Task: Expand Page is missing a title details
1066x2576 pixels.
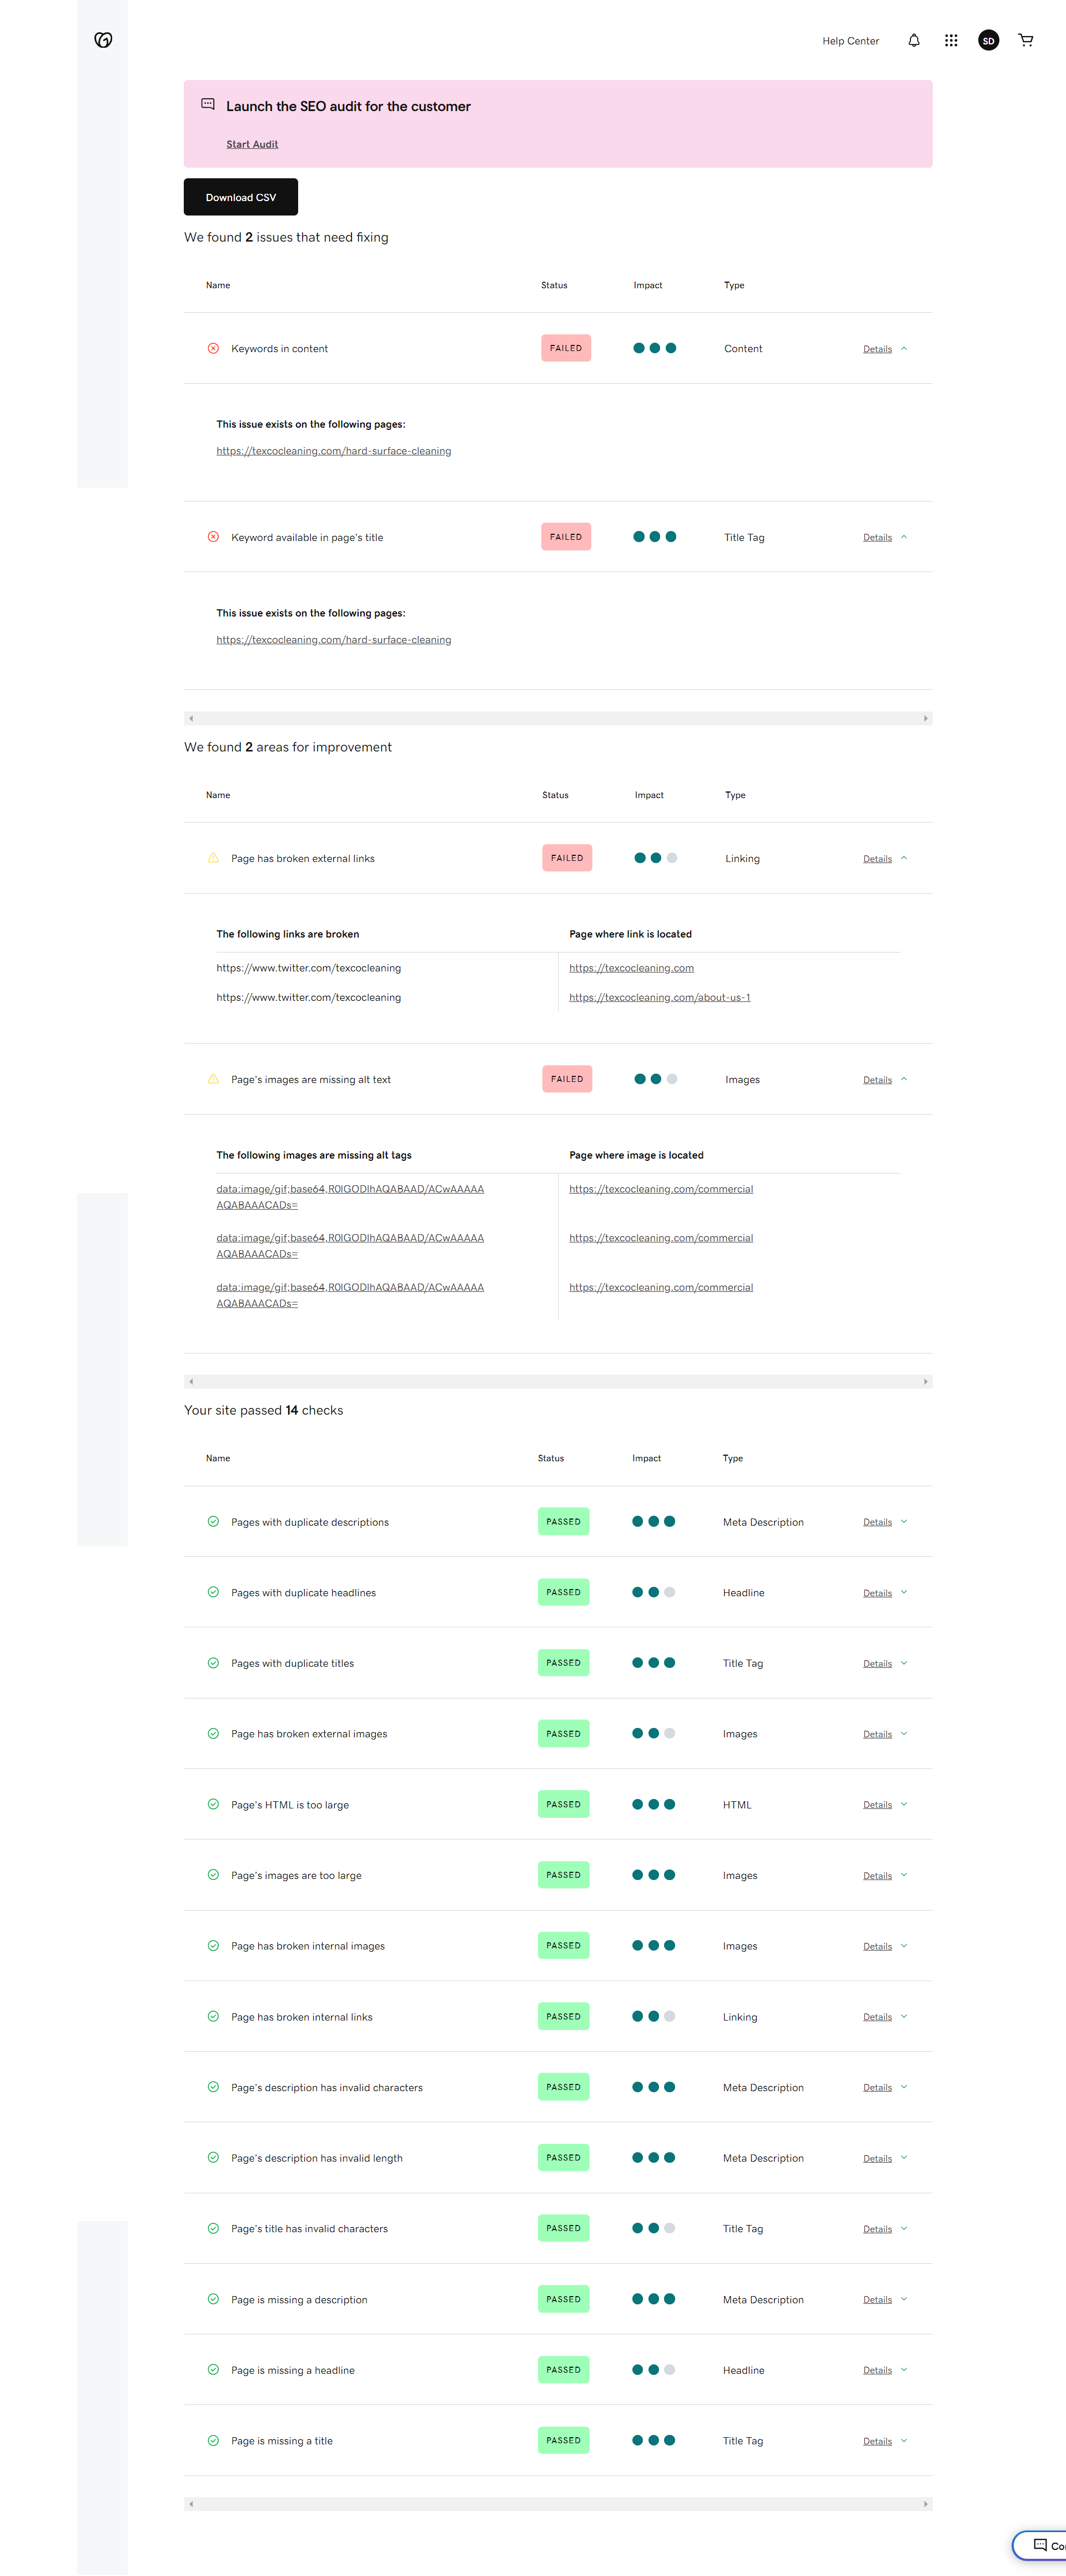Action: click(903, 2441)
